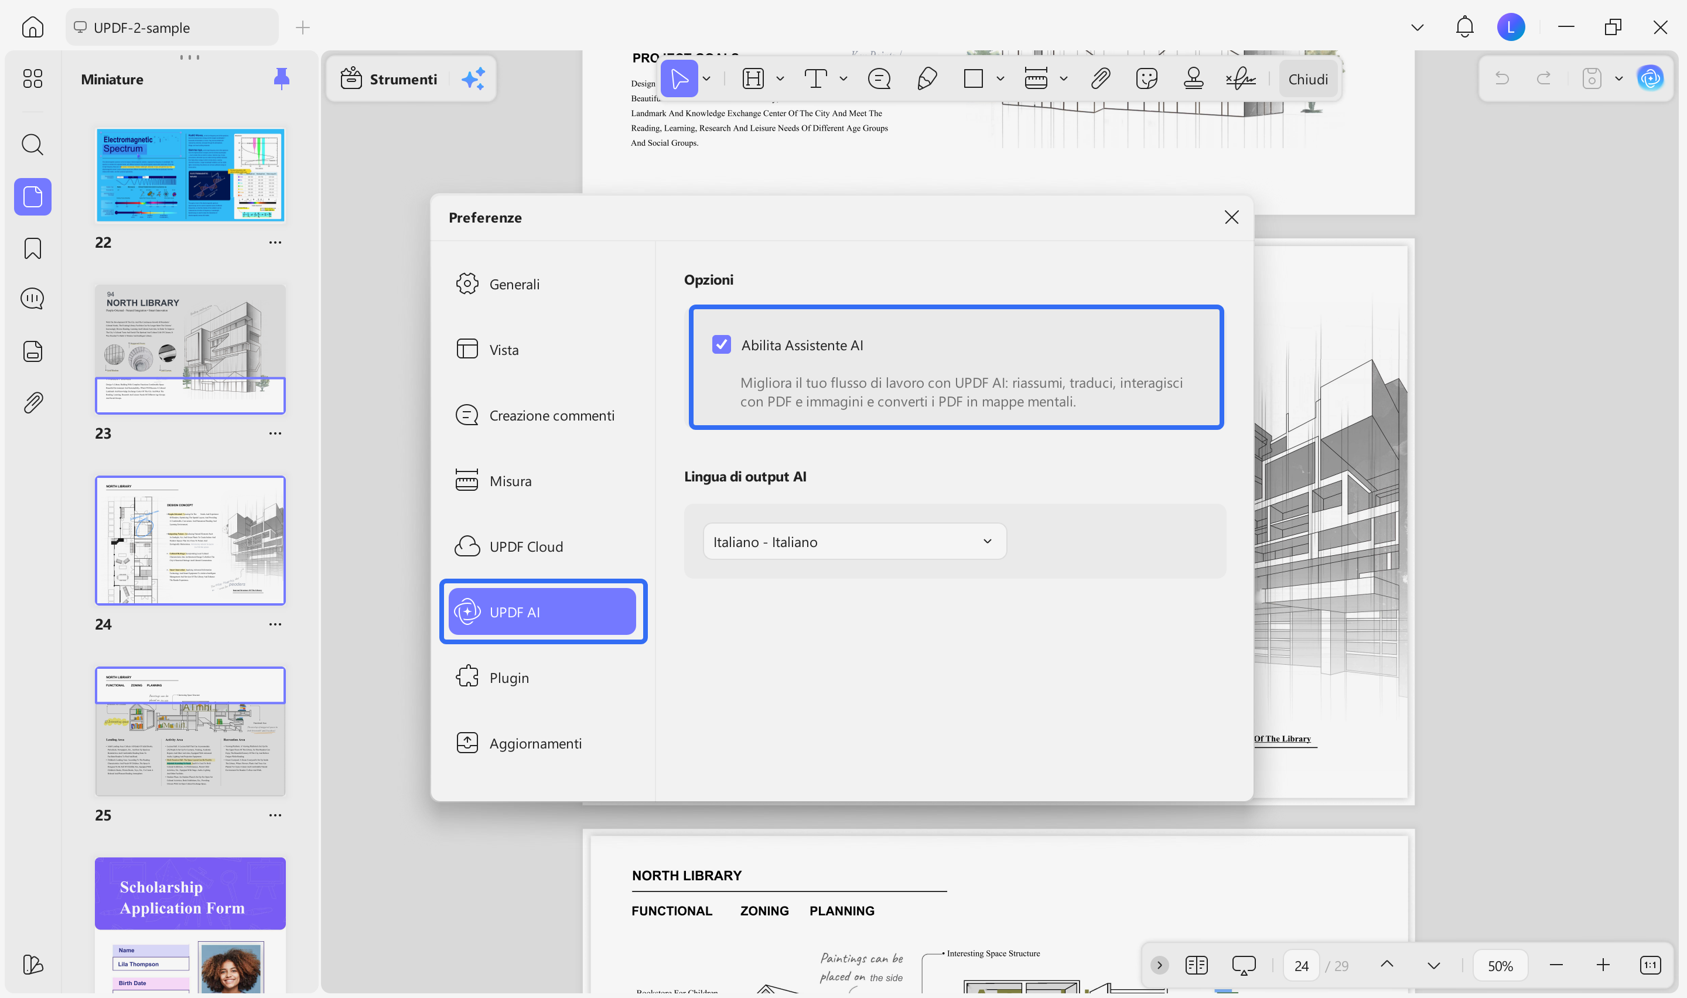
Task: Open the Vista preferences section
Action: point(542,350)
